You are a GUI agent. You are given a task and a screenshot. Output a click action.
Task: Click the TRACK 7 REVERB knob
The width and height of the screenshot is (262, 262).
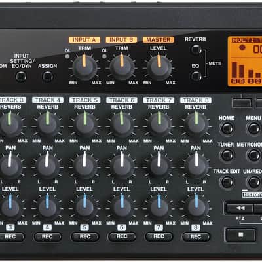pyautogui.click(x=159, y=124)
